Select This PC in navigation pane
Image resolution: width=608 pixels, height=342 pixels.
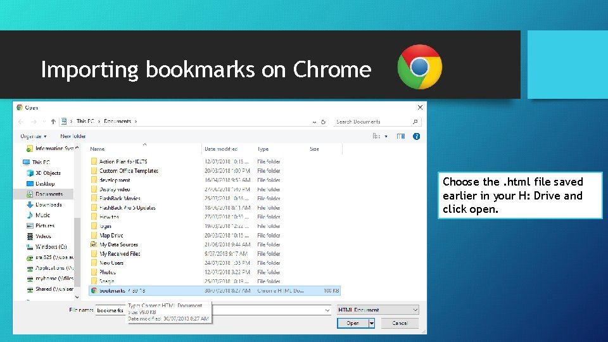click(x=41, y=162)
